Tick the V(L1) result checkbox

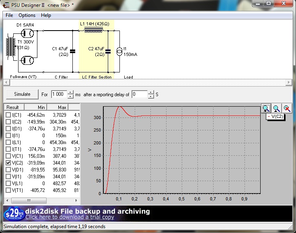pos(8,183)
